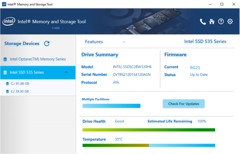Click the Drive Health value Good
This screenshot has width=240, height=154.
click(x=119, y=121)
